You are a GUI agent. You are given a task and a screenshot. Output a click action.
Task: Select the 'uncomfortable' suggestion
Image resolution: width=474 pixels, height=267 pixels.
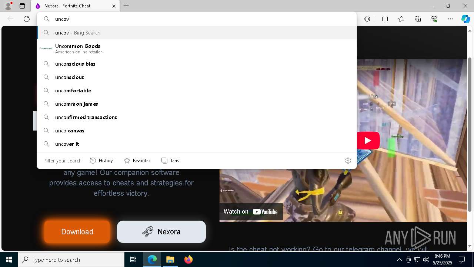click(197, 90)
